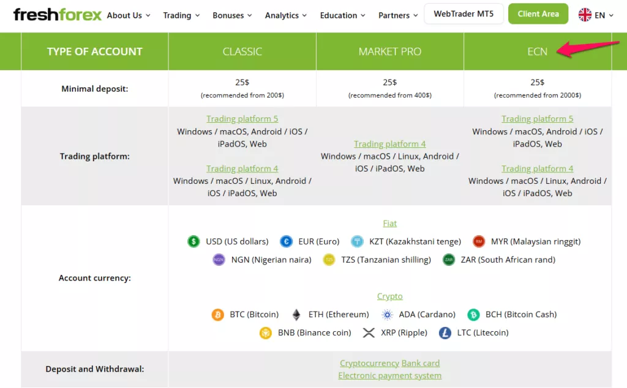Click the Ethereum diamond icon
This screenshot has height=388, width=627.
click(x=296, y=315)
